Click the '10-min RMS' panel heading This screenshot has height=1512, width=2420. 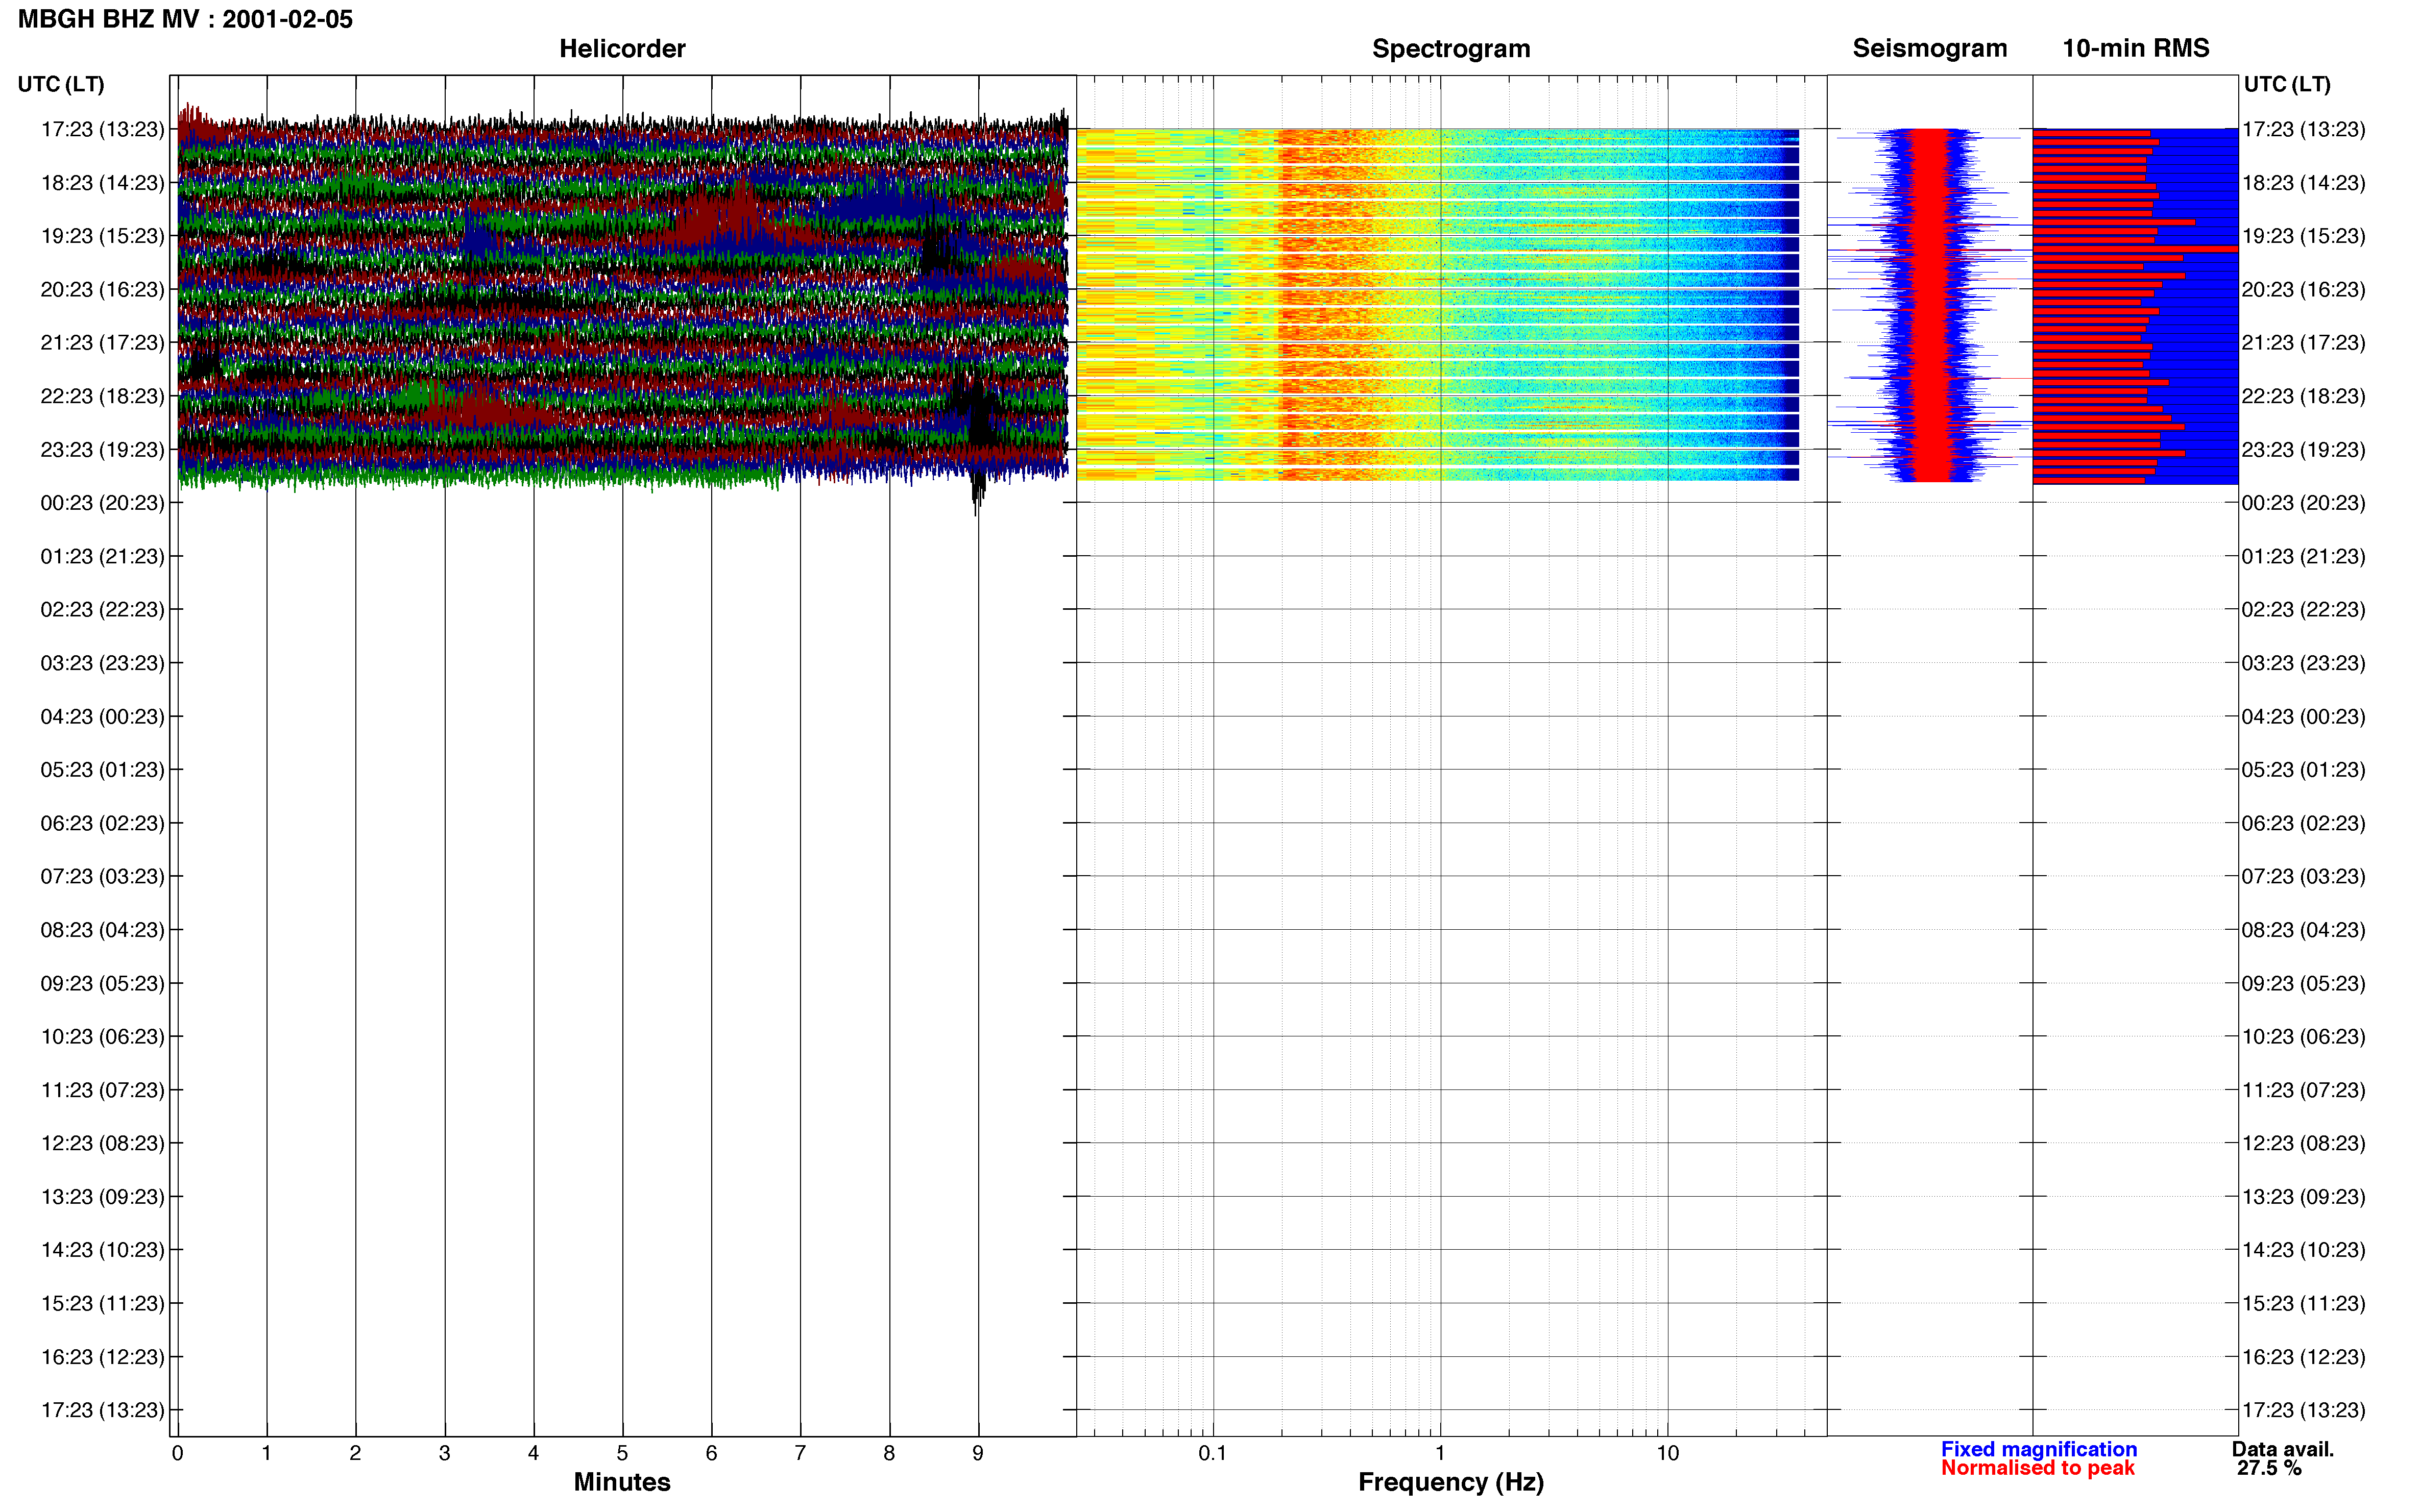point(2135,48)
